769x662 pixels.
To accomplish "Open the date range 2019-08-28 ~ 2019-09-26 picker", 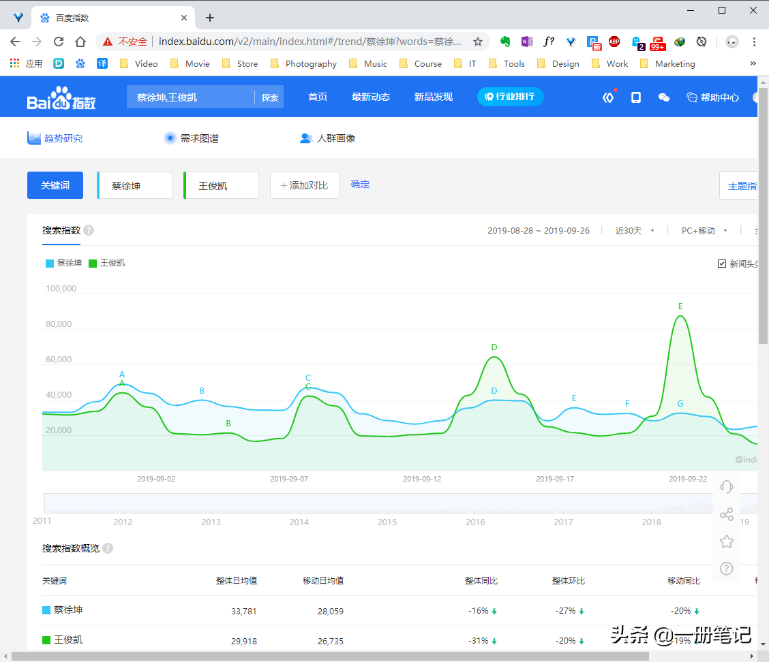I will point(538,231).
